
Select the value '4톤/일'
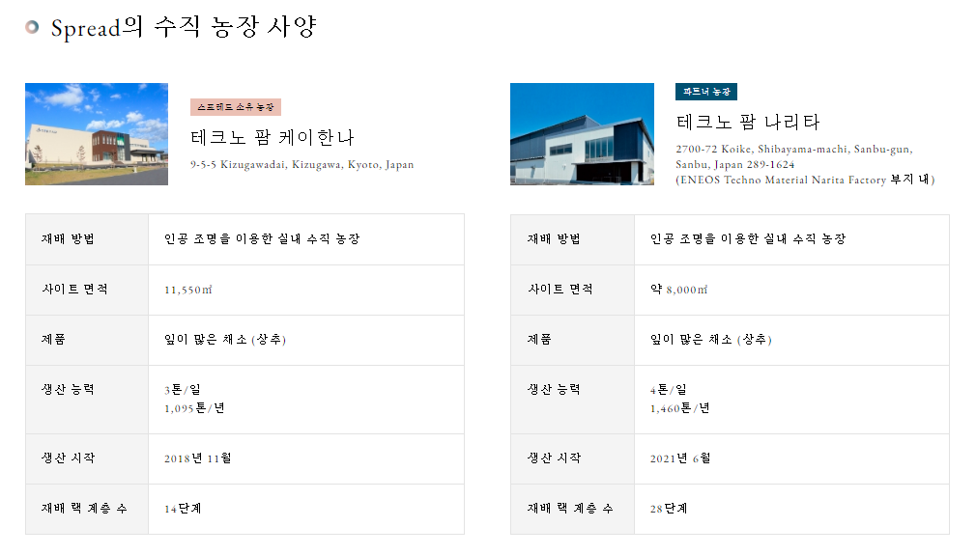[669, 390]
